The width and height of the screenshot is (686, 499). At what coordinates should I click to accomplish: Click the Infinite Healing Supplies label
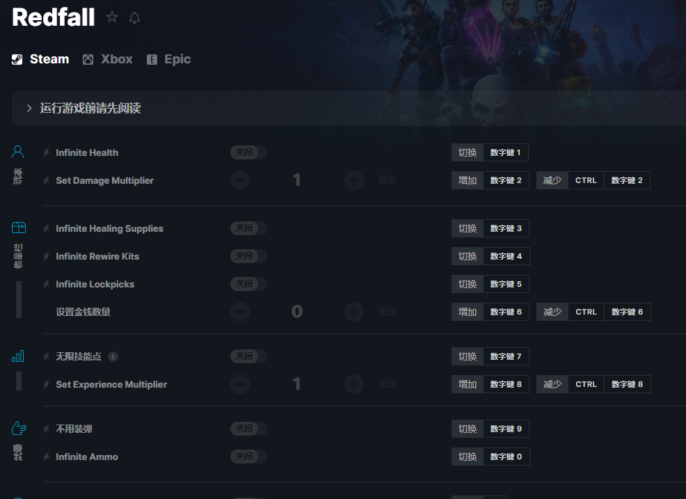point(109,228)
